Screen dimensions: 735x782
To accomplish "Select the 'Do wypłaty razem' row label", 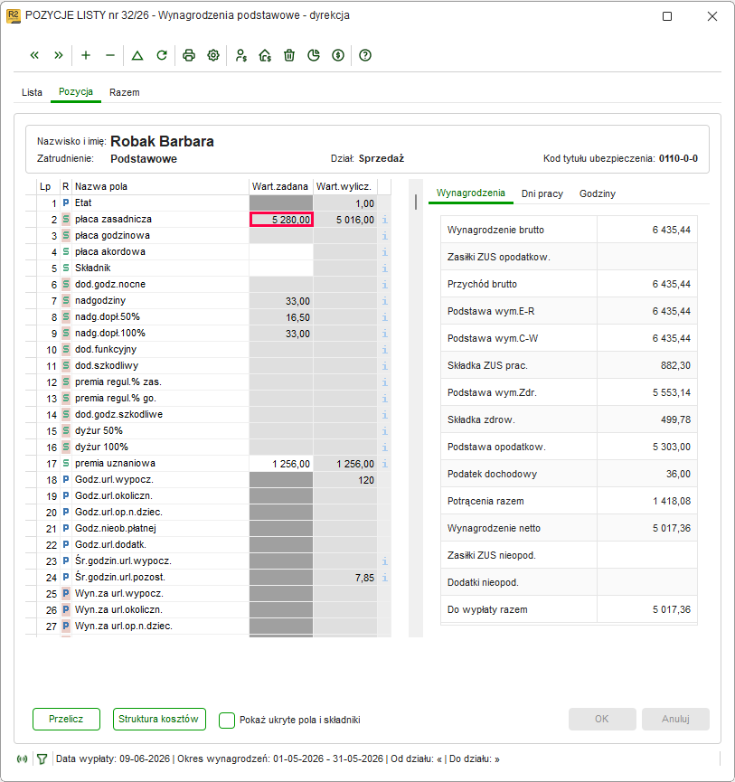I will [x=487, y=609].
